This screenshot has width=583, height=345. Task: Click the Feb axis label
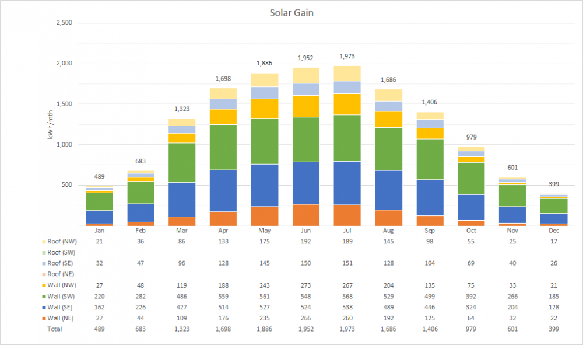click(x=141, y=231)
